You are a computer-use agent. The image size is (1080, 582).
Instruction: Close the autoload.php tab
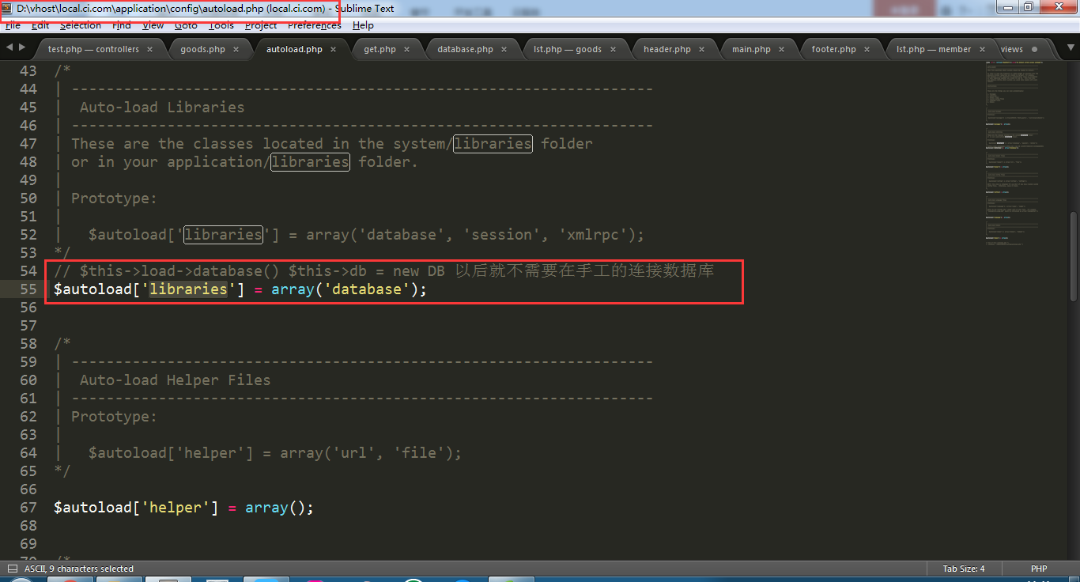tap(333, 49)
